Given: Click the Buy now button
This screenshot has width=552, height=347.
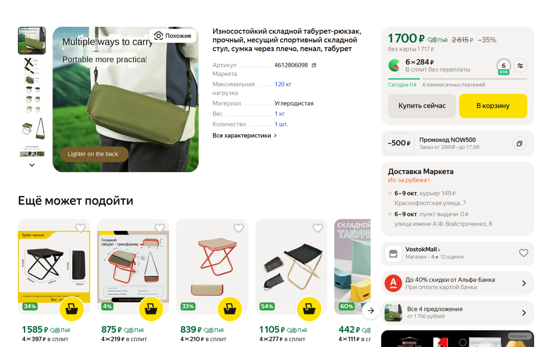Looking at the screenshot, I should 422,106.
